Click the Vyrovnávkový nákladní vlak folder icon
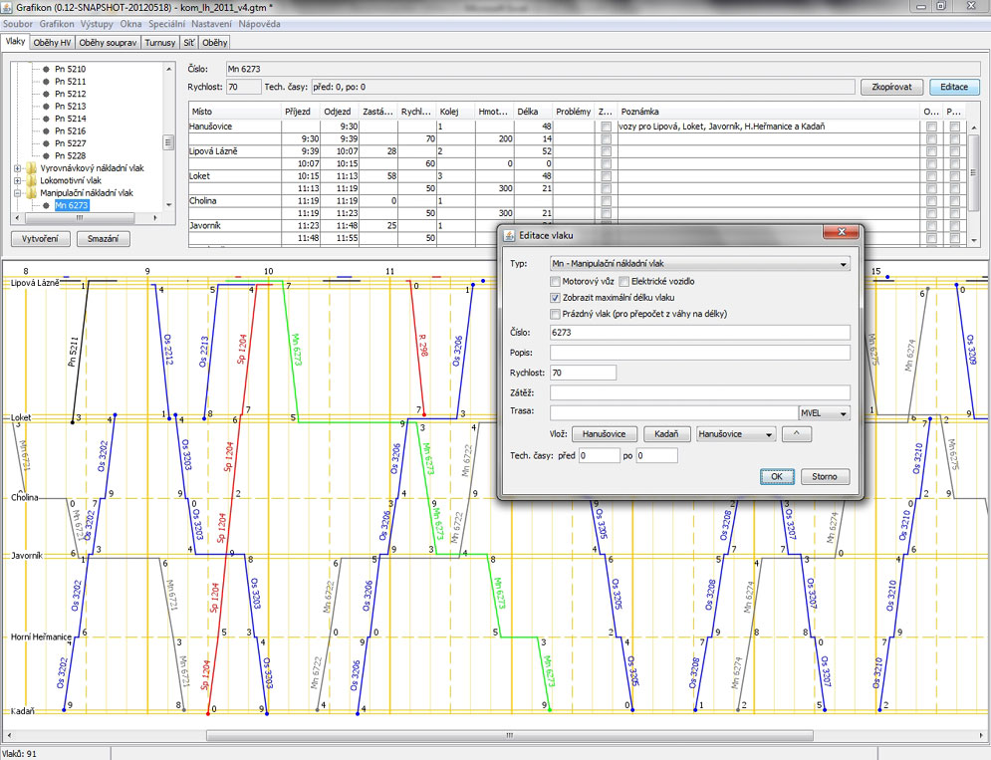This screenshot has height=760, width=991. click(x=32, y=168)
